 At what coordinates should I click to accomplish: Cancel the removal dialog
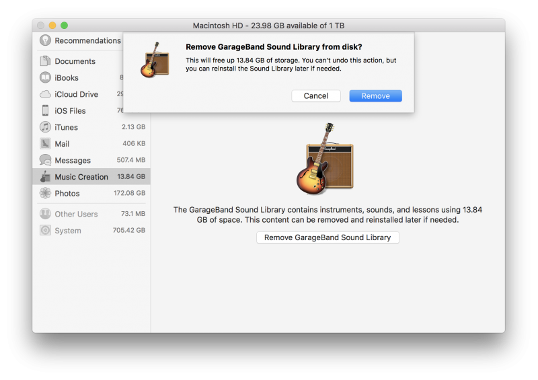pos(315,96)
